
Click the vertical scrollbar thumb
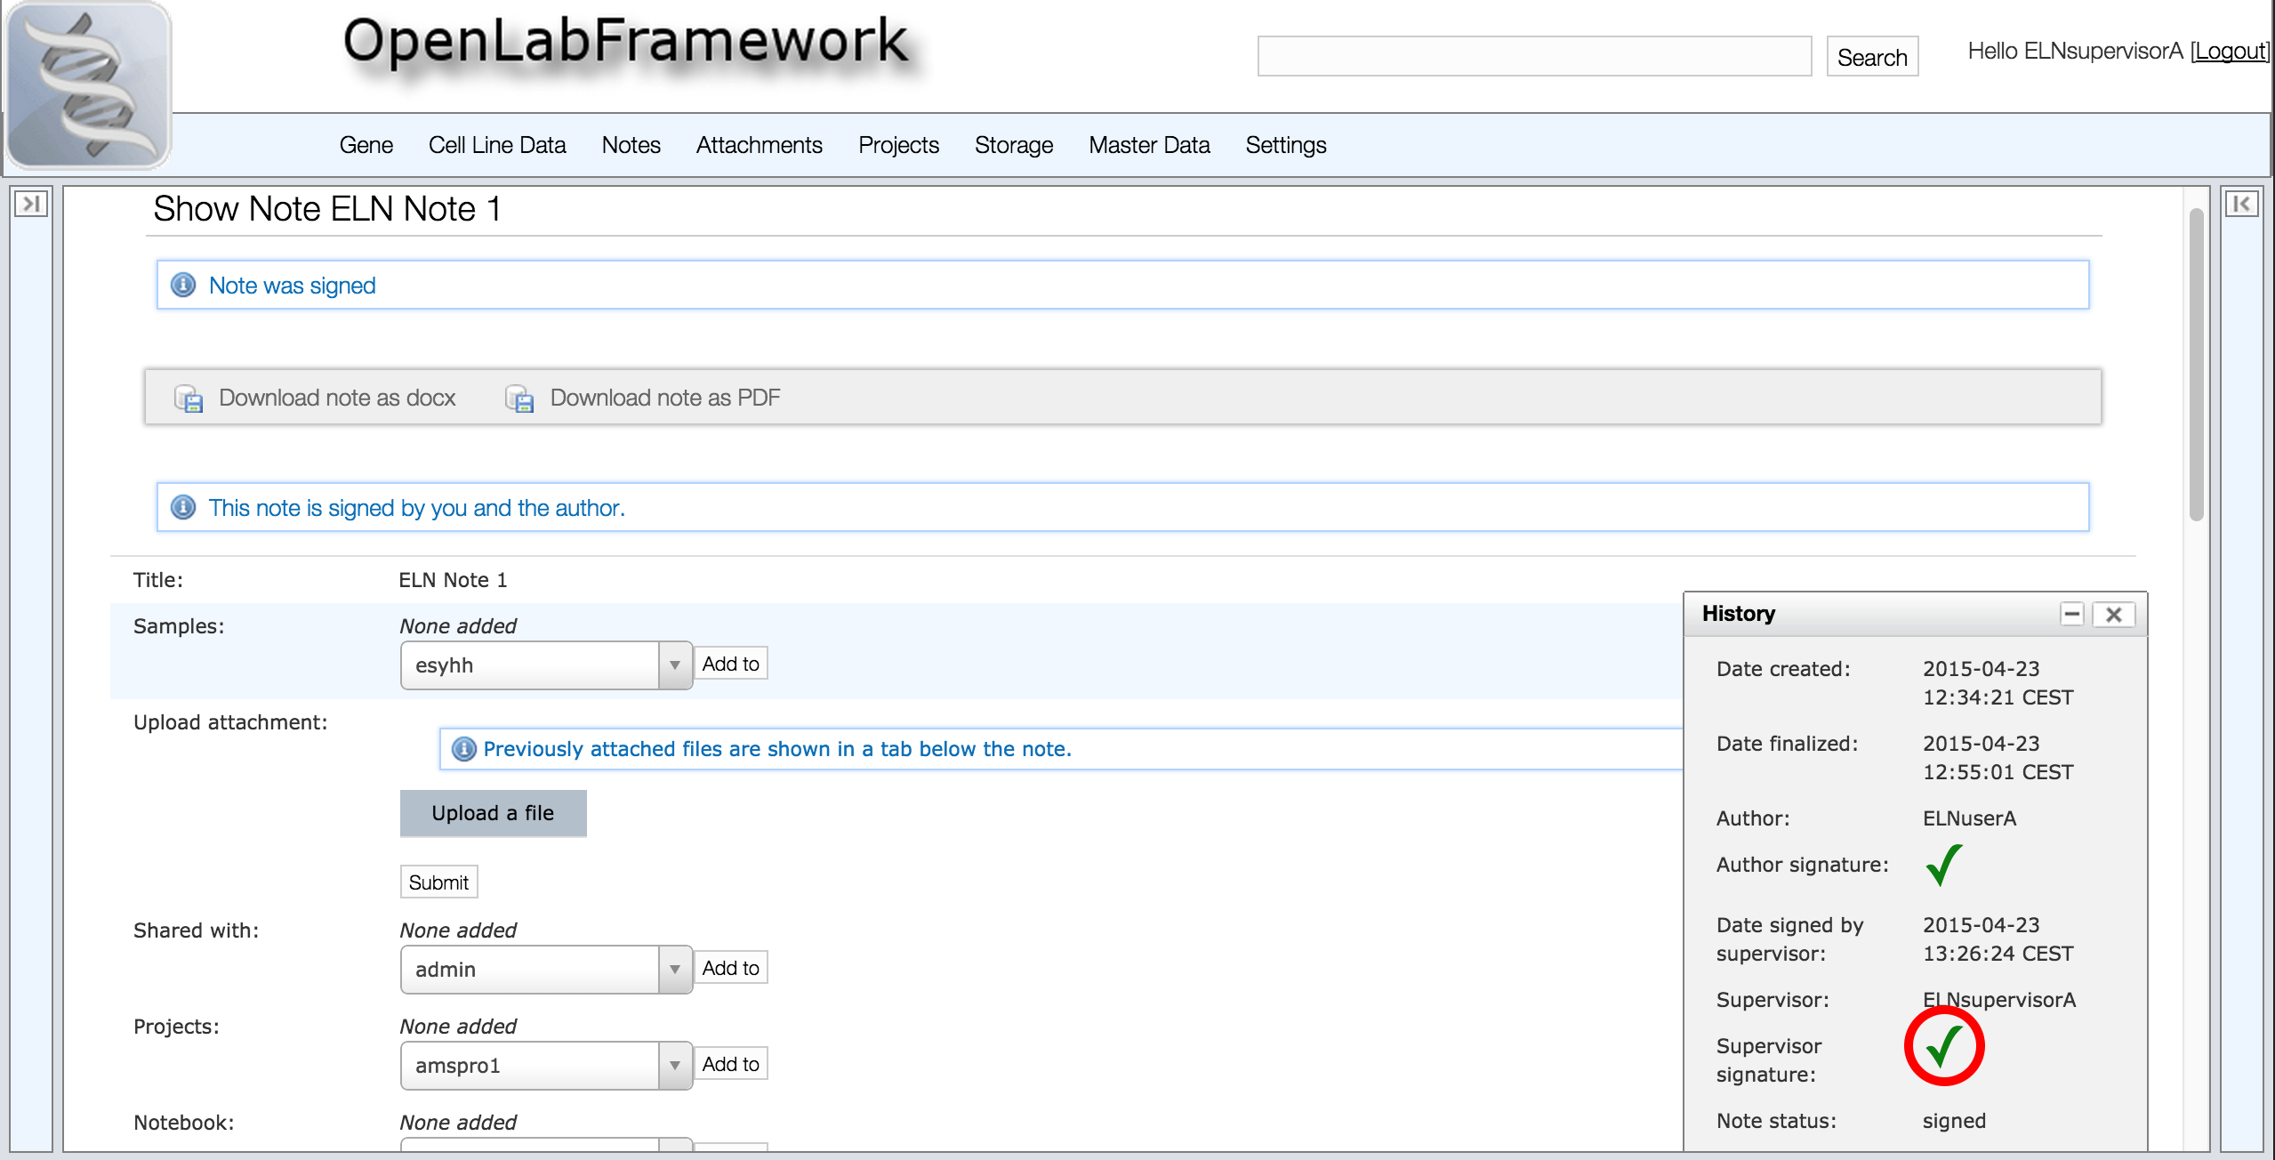click(x=2196, y=365)
